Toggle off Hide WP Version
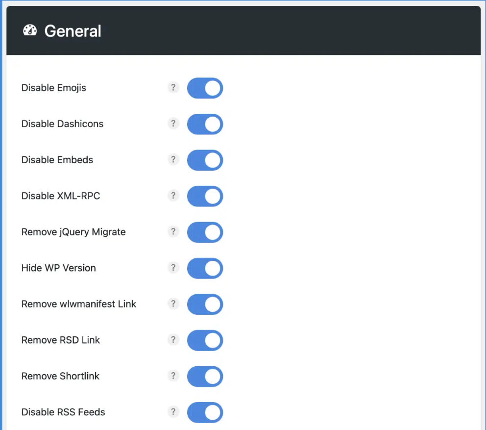This screenshot has height=430, width=486. (205, 268)
